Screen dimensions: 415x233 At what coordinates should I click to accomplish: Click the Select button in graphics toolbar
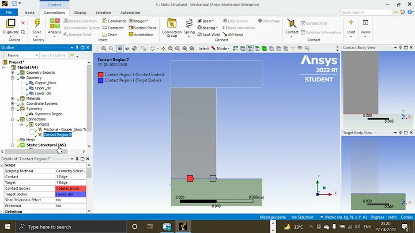point(203,48)
